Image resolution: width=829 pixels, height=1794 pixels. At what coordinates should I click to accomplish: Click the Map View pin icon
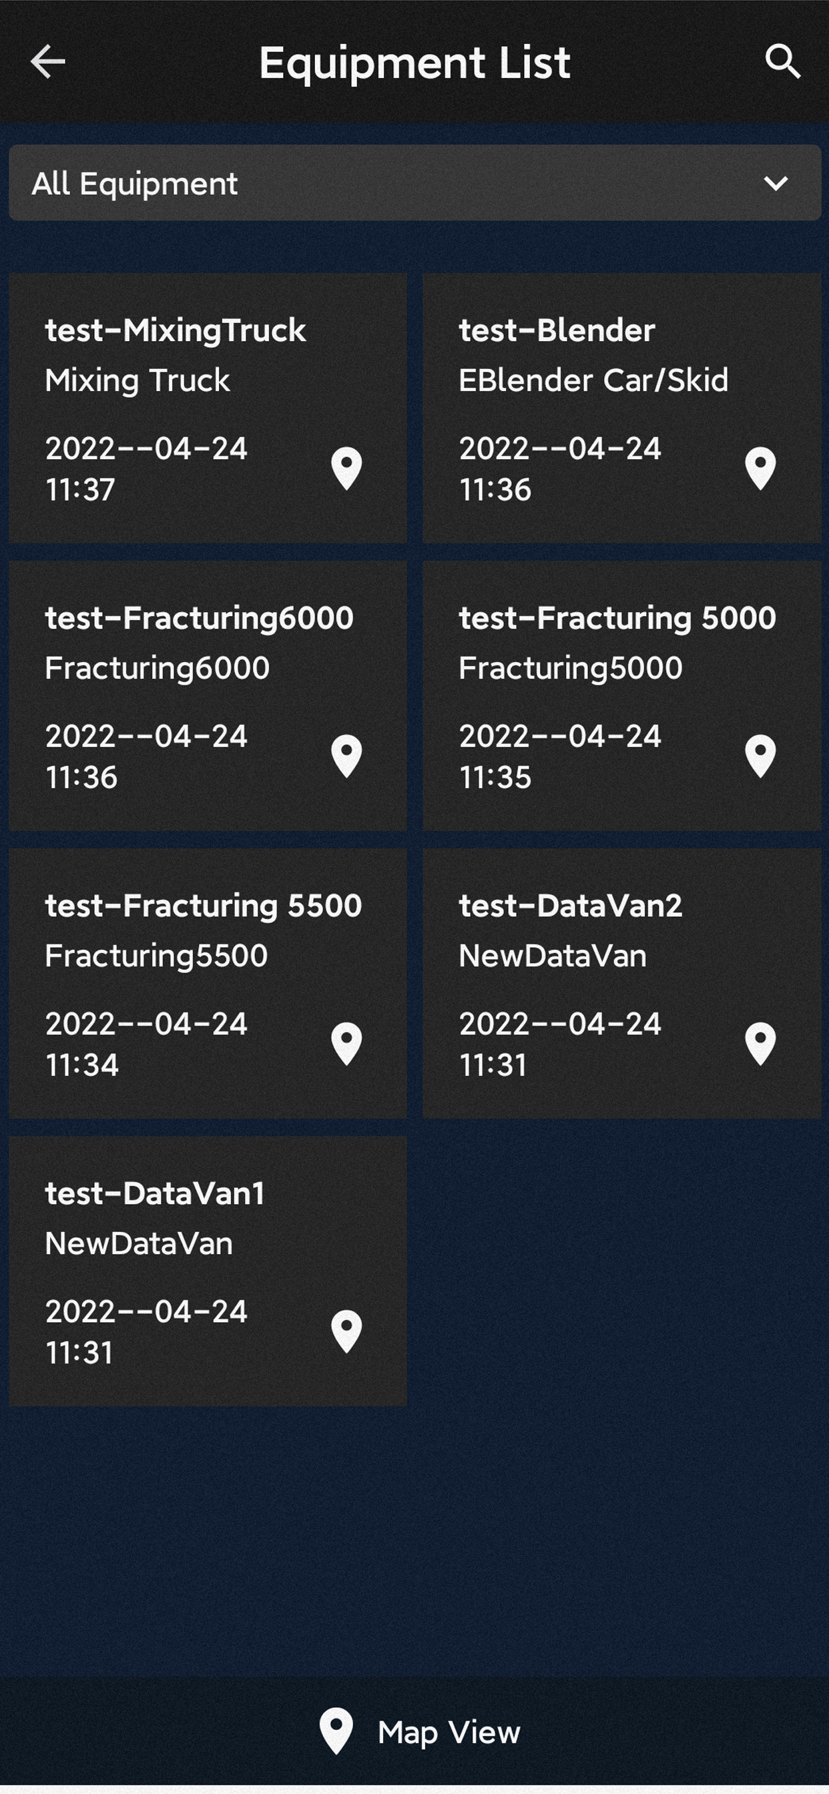click(x=336, y=1731)
